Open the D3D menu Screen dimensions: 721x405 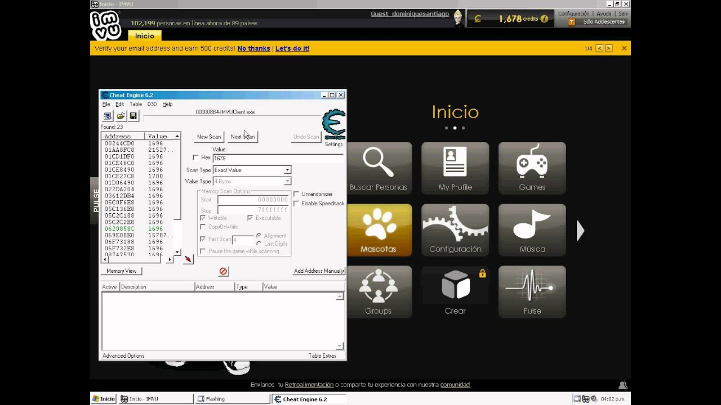pos(152,104)
